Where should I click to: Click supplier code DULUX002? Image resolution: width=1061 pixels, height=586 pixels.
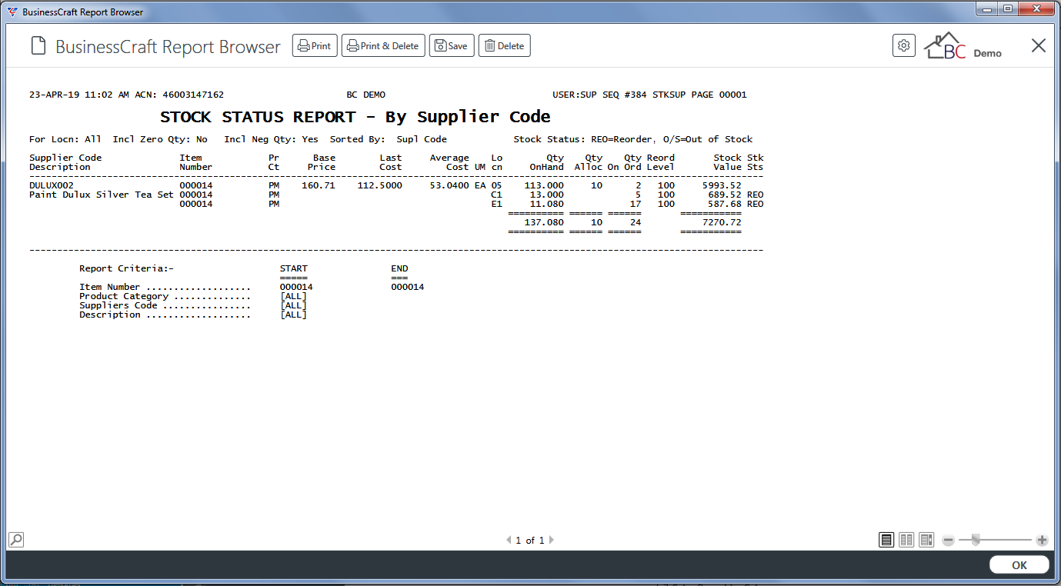52,186
